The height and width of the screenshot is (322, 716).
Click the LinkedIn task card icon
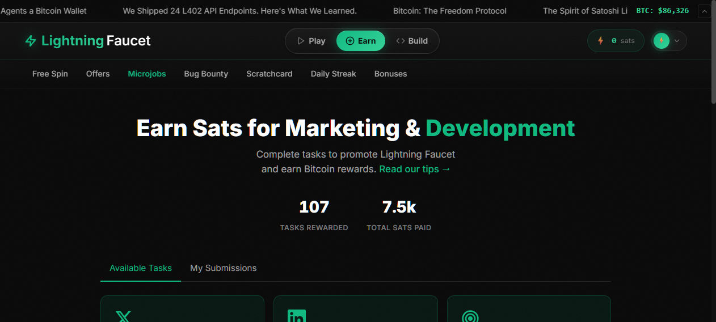click(x=297, y=316)
